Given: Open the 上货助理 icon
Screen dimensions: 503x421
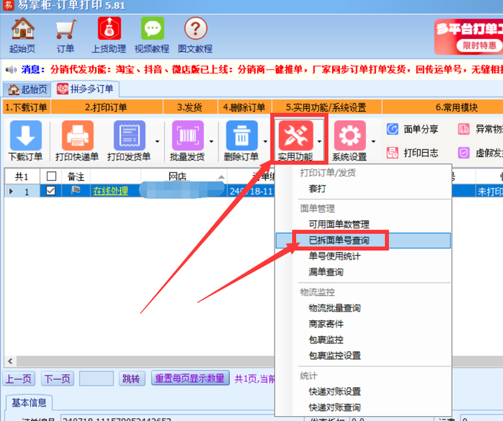Looking at the screenshot, I should coord(109,29).
